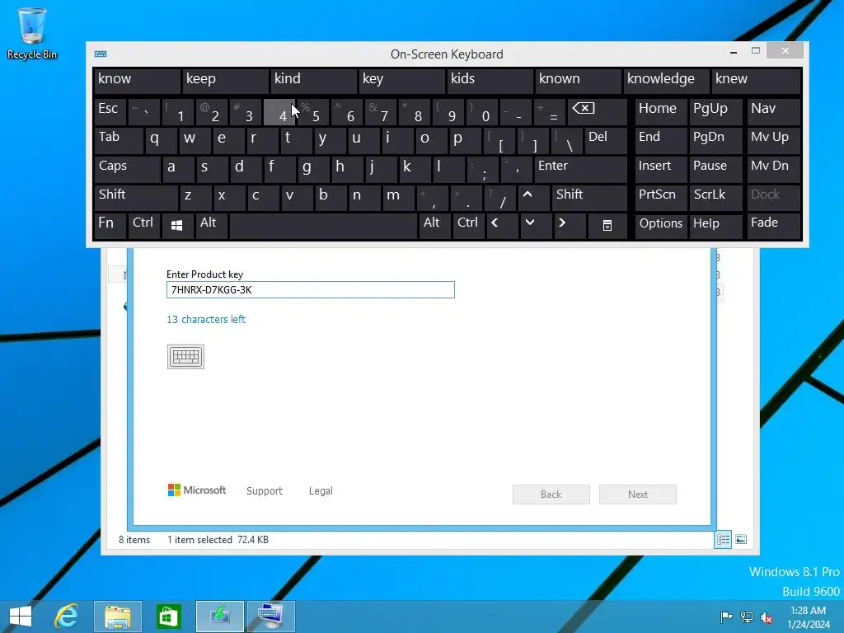The height and width of the screenshot is (633, 844).
Task: Toggle the Nav mode key
Action: click(773, 112)
